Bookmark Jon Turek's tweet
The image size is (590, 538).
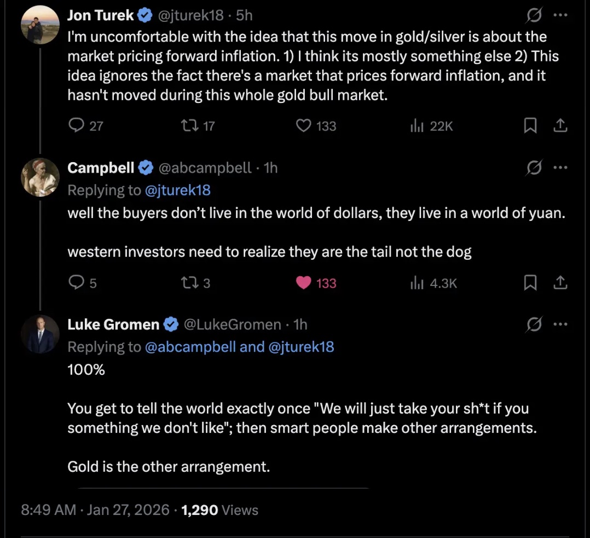click(530, 126)
